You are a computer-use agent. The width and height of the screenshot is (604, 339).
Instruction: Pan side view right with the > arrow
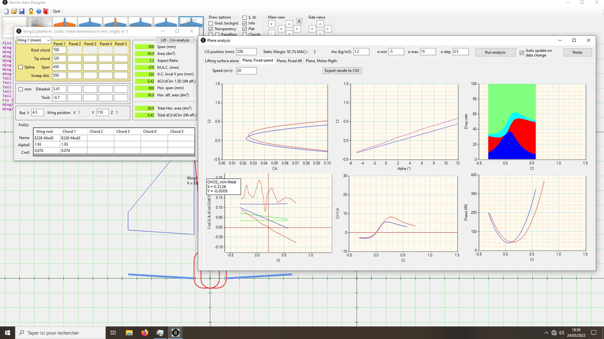(x=327, y=29)
